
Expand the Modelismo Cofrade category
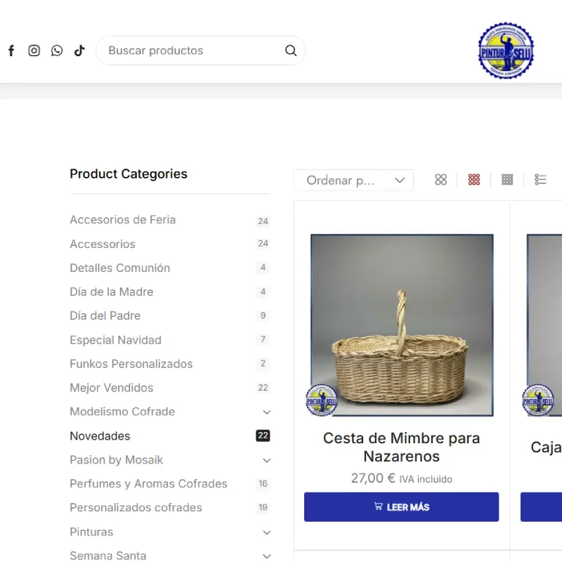coord(266,412)
